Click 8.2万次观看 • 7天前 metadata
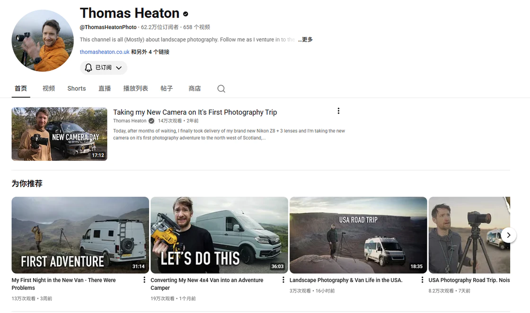 (x=449, y=291)
